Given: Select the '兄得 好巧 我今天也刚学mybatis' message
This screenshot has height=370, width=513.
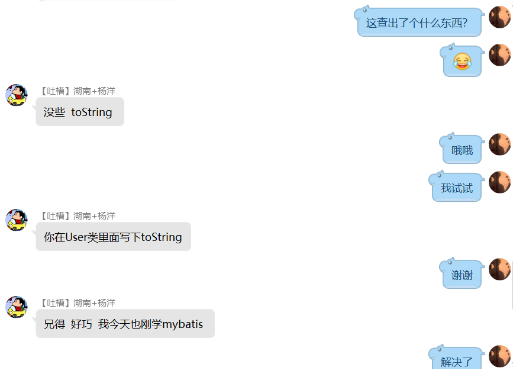Looking at the screenshot, I should point(125,324).
